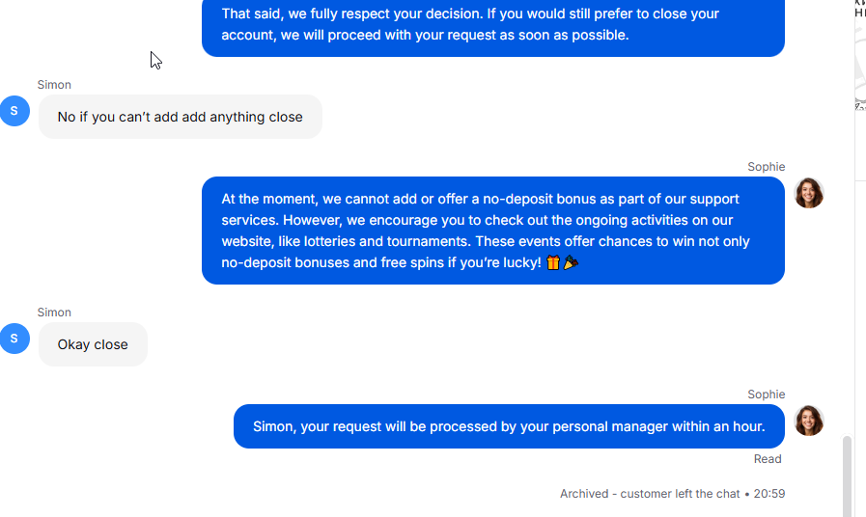
Task: Select the "No if you can't add add anything close" bubble
Action: tap(180, 117)
